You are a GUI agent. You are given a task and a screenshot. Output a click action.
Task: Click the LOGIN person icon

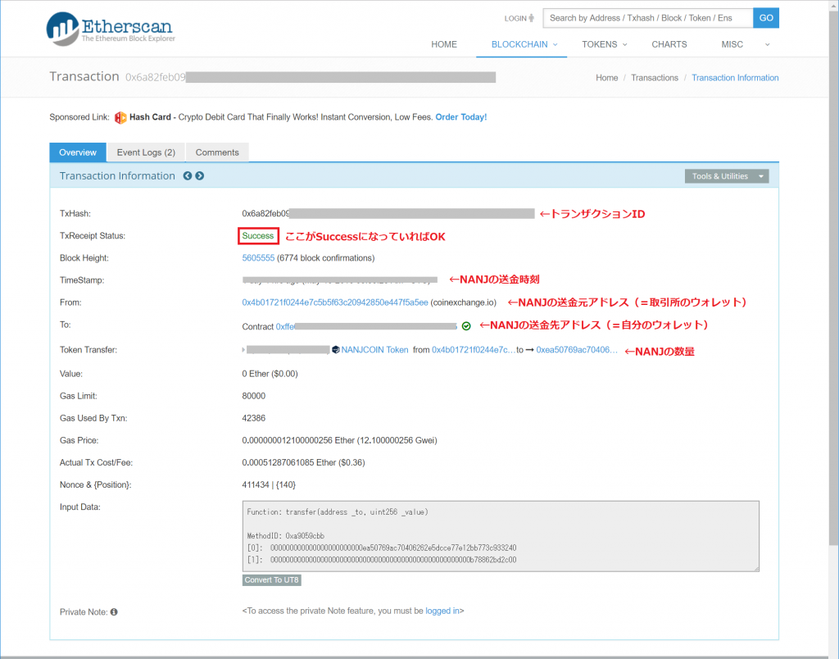coord(533,17)
